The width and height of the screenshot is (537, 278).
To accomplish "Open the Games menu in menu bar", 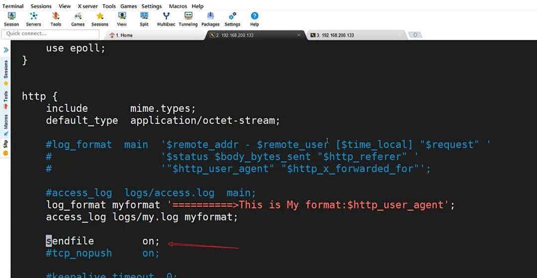I will click(129, 6).
